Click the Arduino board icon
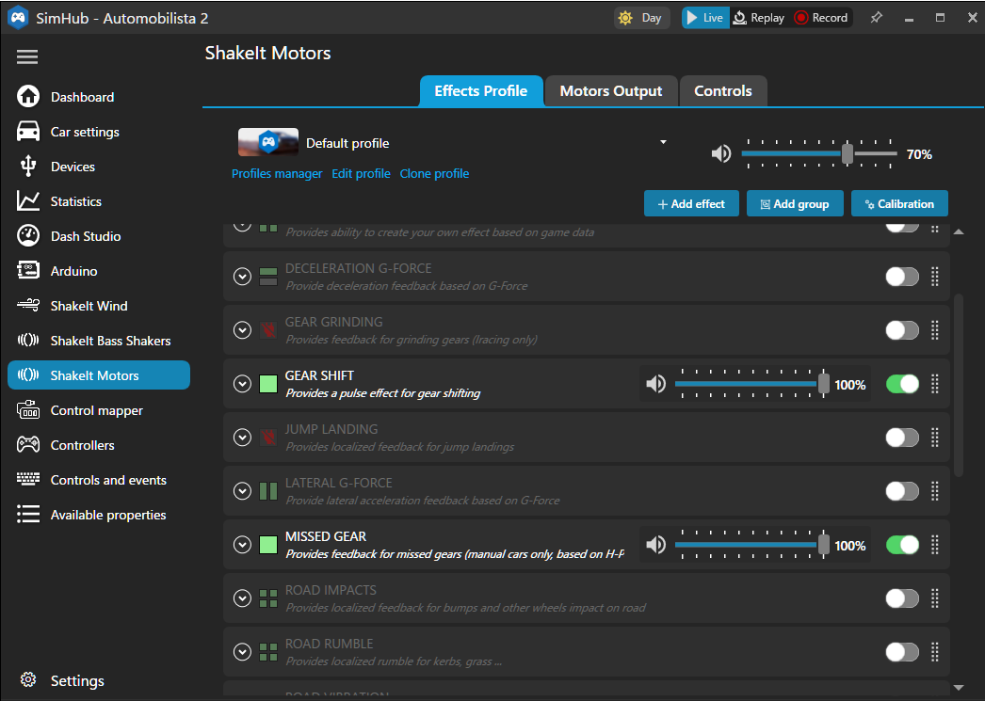 (x=27, y=270)
